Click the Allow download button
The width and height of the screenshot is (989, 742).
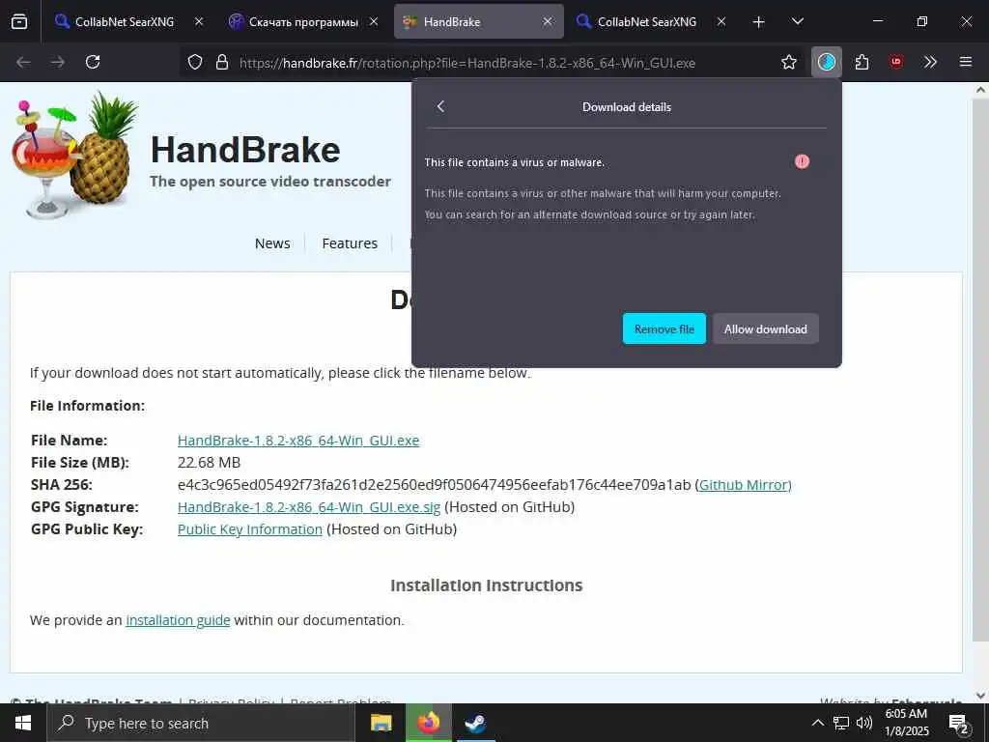click(766, 328)
